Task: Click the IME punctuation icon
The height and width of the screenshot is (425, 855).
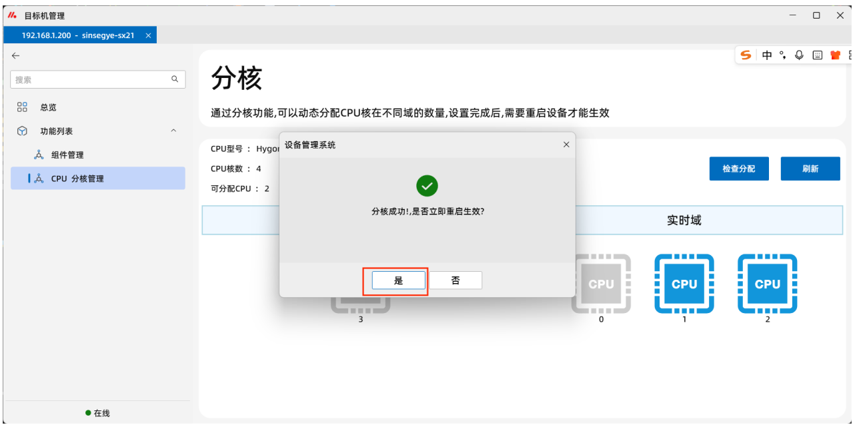Action: 783,55
